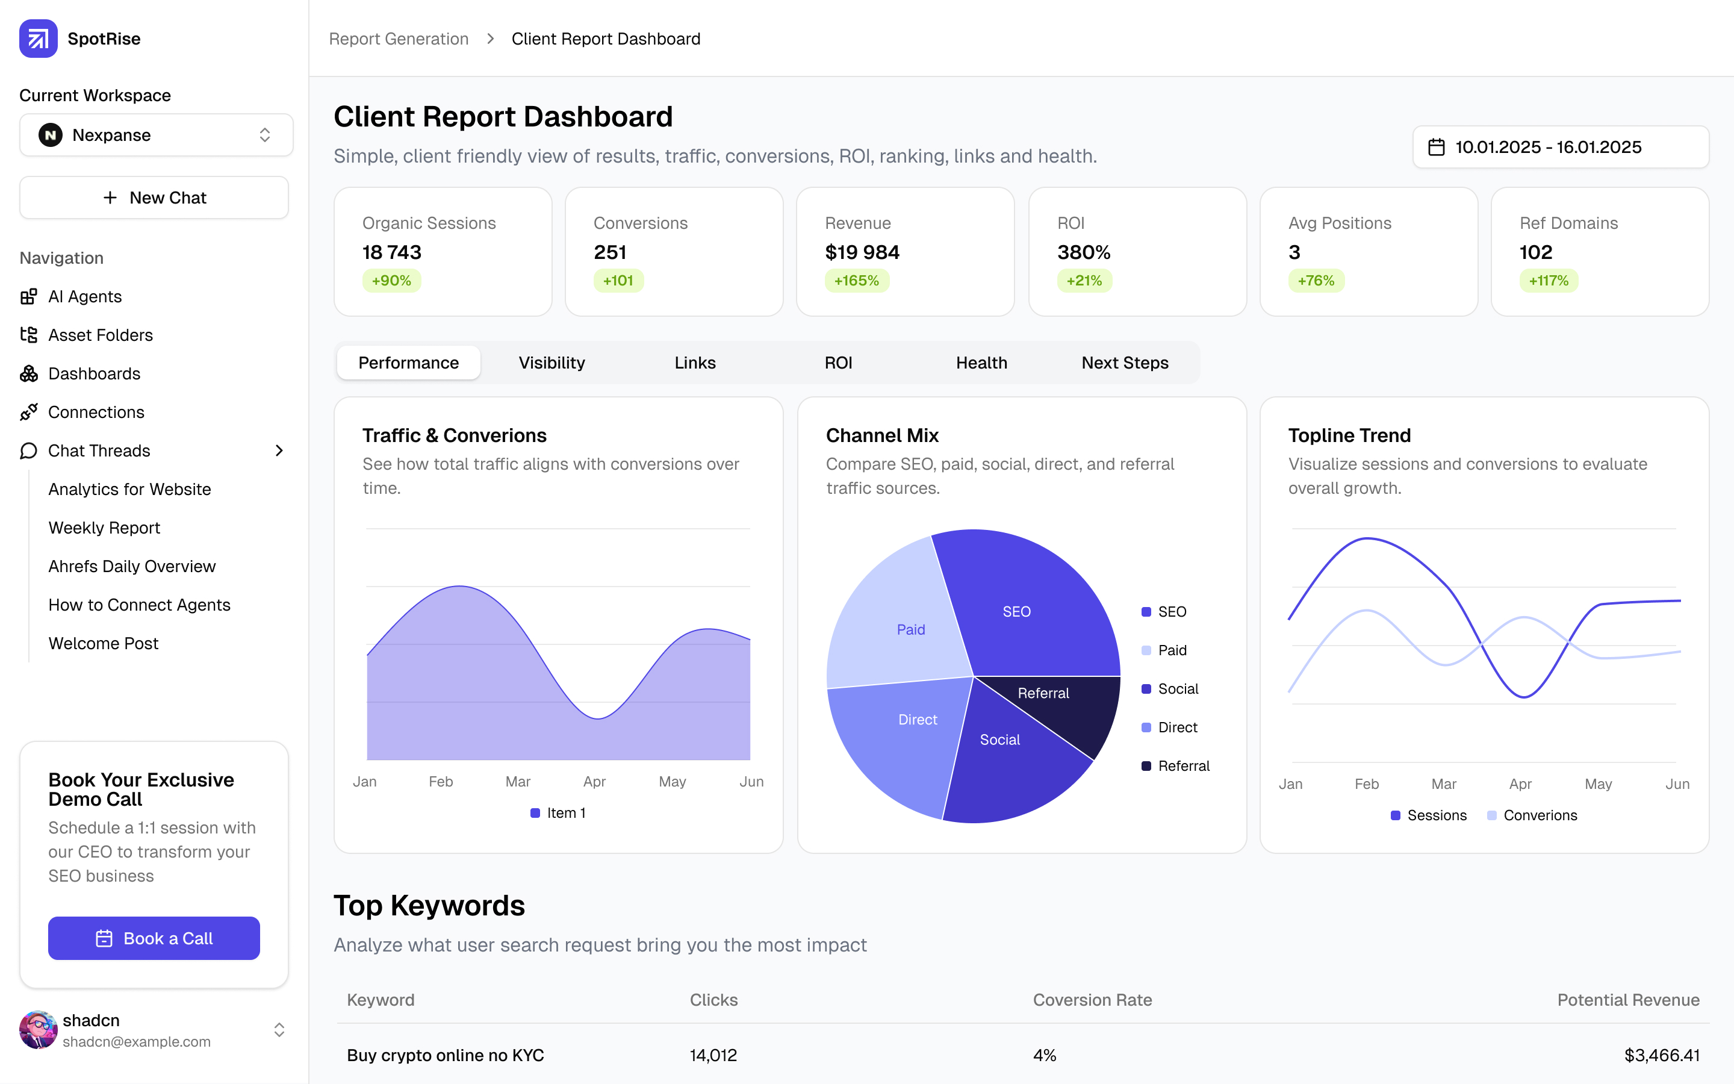This screenshot has height=1084, width=1734.
Task: Click the calendar icon in date range
Action: 1436,148
